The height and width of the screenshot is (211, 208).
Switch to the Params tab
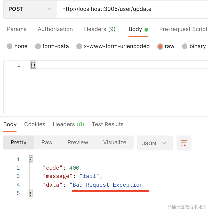17,29
